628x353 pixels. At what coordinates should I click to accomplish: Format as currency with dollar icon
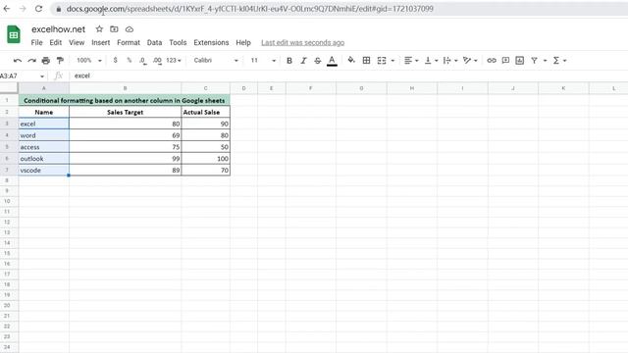116,60
